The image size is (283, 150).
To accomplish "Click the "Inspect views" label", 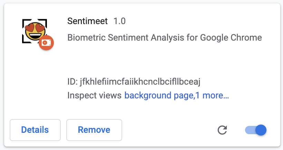I will pos(95,95).
